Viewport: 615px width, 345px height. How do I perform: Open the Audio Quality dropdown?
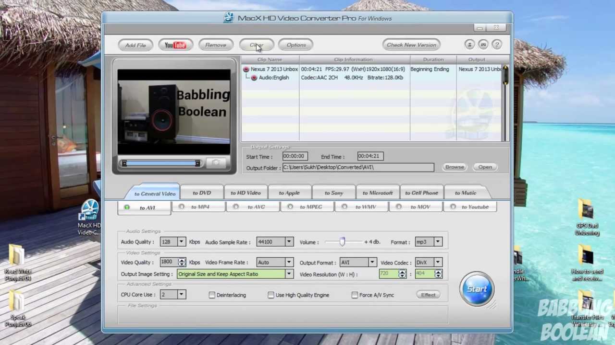pyautogui.click(x=182, y=242)
